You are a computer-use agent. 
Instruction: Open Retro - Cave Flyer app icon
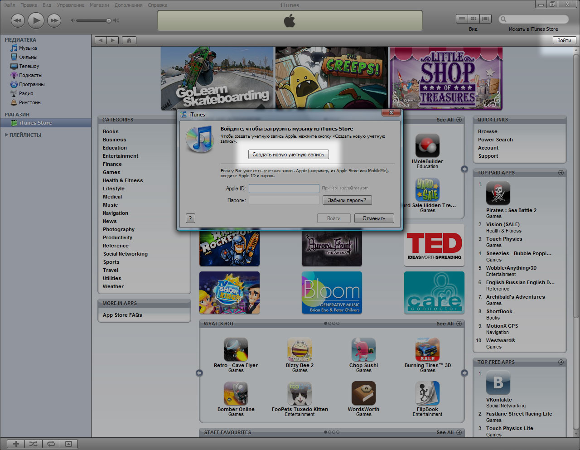coord(236,349)
